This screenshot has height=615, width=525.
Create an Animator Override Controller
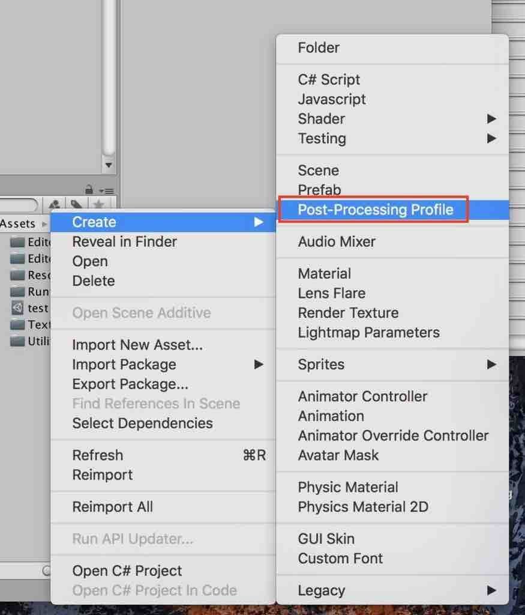(392, 436)
